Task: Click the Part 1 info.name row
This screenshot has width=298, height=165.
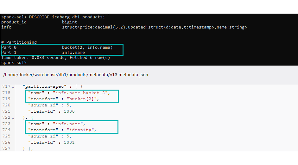Action: (43, 53)
